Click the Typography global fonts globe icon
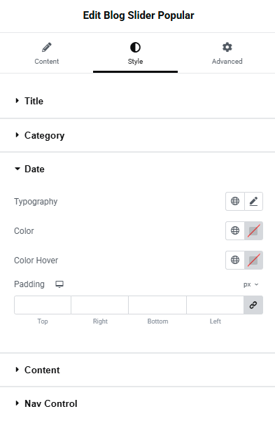Screen dimensions: 275x423 pyautogui.click(x=235, y=201)
